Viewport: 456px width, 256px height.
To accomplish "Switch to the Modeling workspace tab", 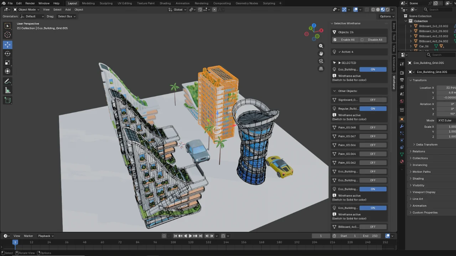I will (x=88, y=3).
